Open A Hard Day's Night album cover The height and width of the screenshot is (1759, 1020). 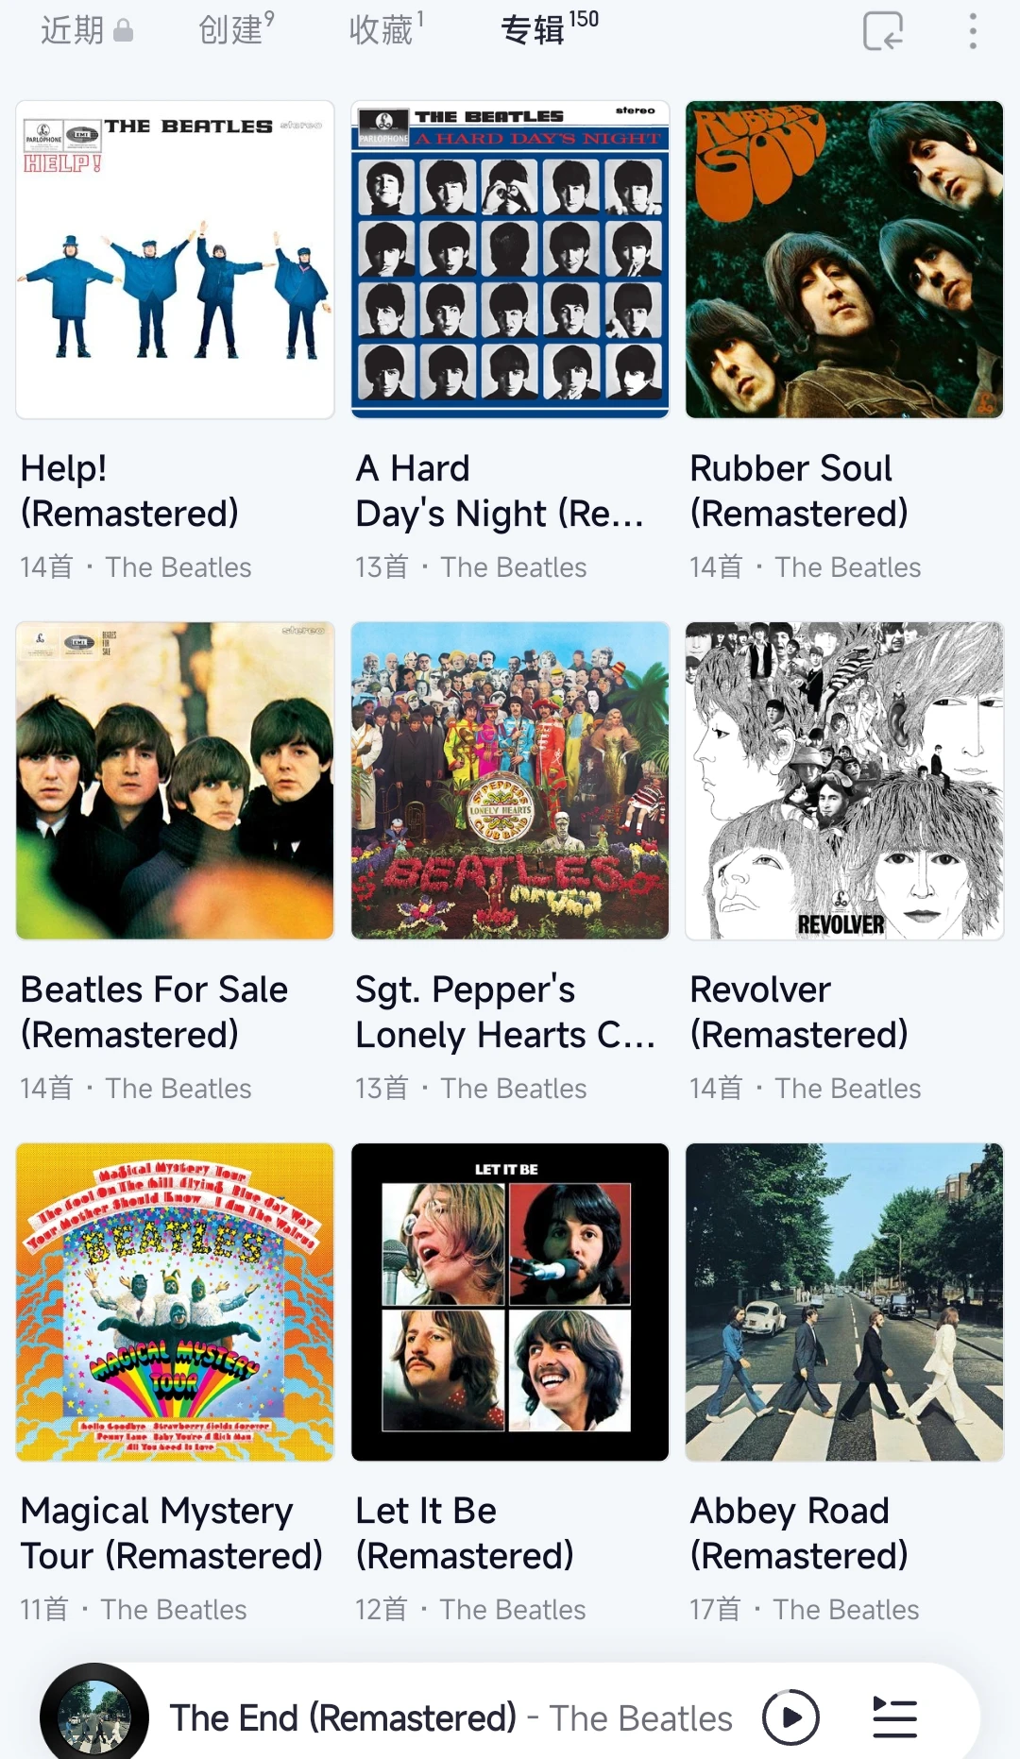(x=510, y=260)
